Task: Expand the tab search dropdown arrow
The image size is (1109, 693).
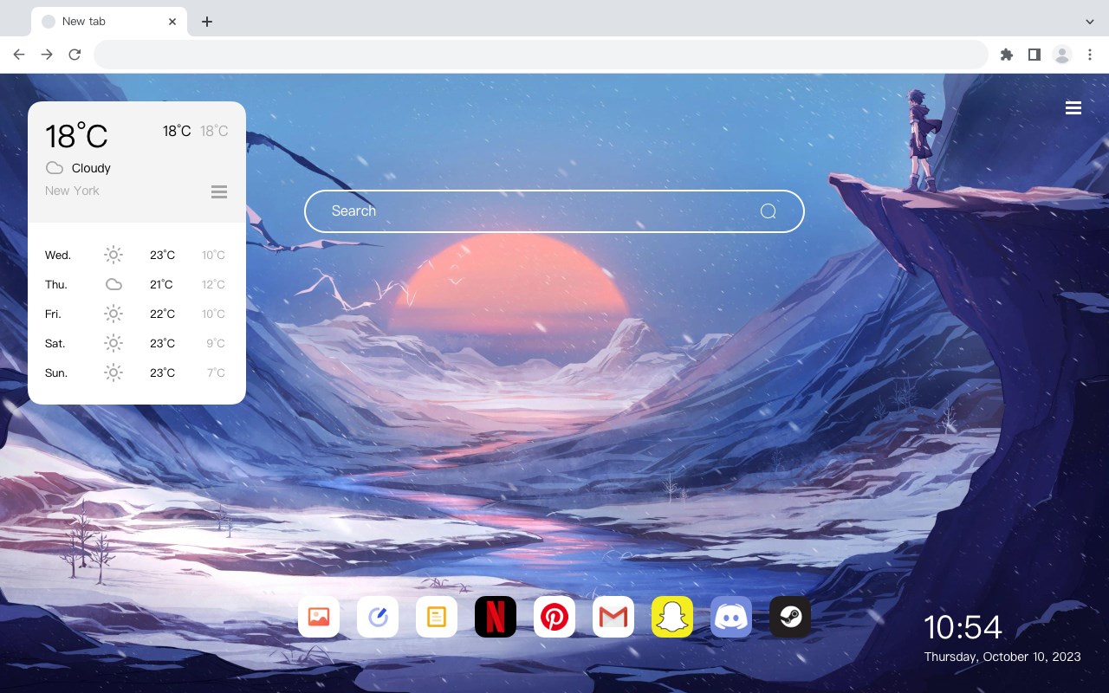Action: [1090, 22]
